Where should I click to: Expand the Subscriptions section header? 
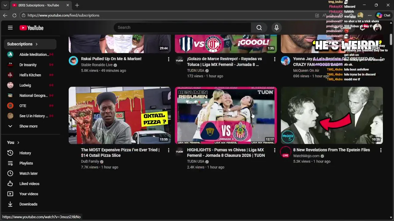(30, 44)
